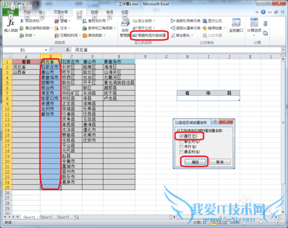Select the Sheet2 tab

[46, 217]
